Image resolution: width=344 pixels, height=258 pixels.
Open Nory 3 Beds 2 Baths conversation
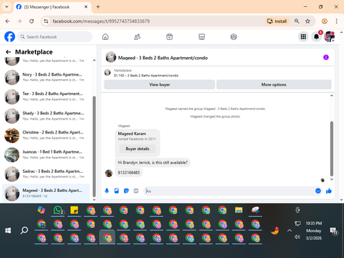click(x=46, y=77)
